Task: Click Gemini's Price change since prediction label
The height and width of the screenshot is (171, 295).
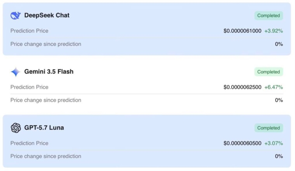Action: tap(46, 100)
